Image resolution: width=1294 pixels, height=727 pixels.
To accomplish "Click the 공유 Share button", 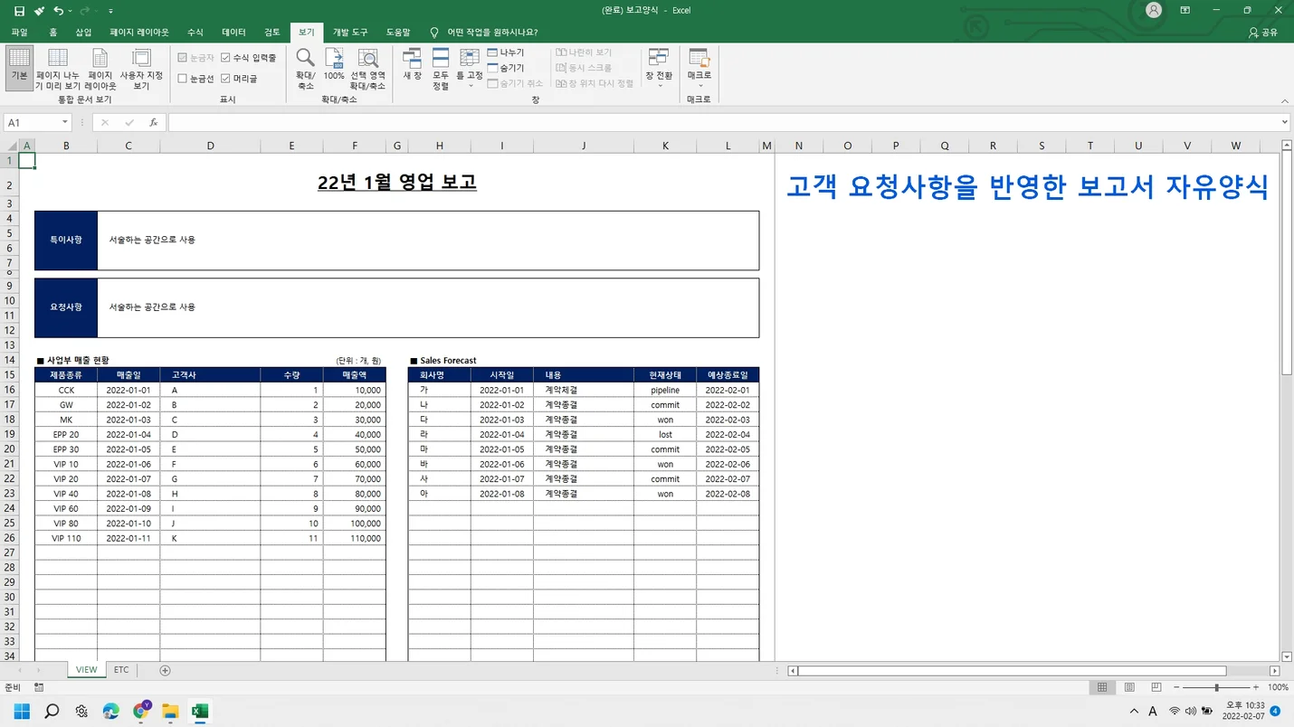I will pos(1263,32).
